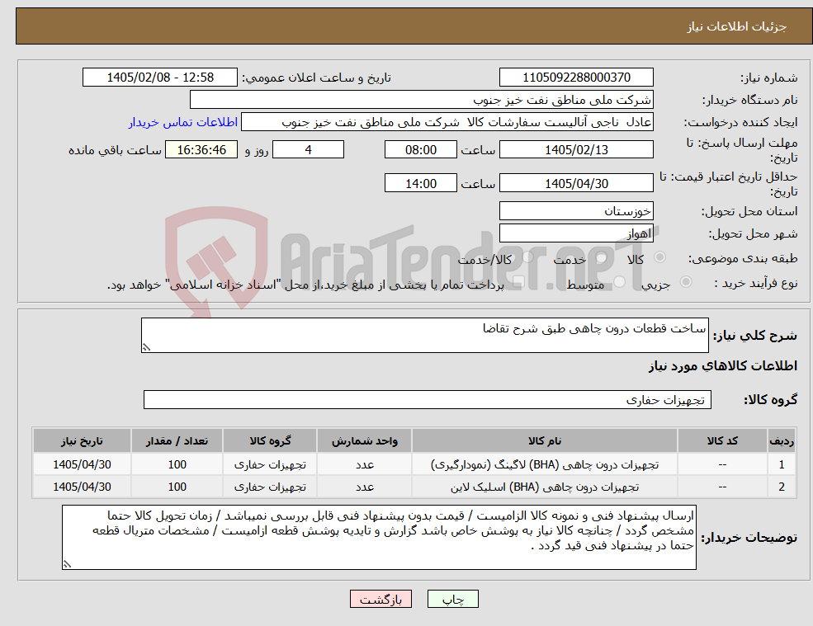The width and height of the screenshot is (813, 626).
Task: Click the city field اهواز
Action: click(x=576, y=233)
